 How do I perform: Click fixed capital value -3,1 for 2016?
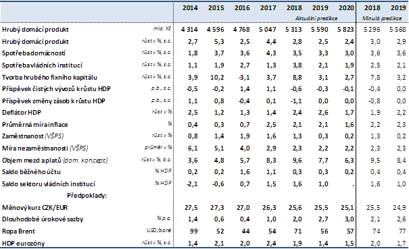point(244,78)
